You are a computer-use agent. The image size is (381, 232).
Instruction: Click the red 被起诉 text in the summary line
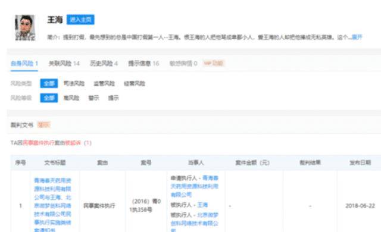(x=73, y=143)
